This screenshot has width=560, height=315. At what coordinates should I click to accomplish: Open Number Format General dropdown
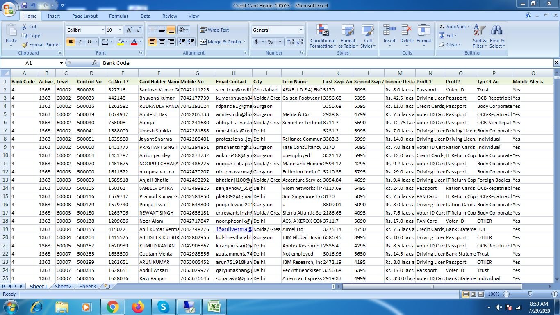point(301,30)
